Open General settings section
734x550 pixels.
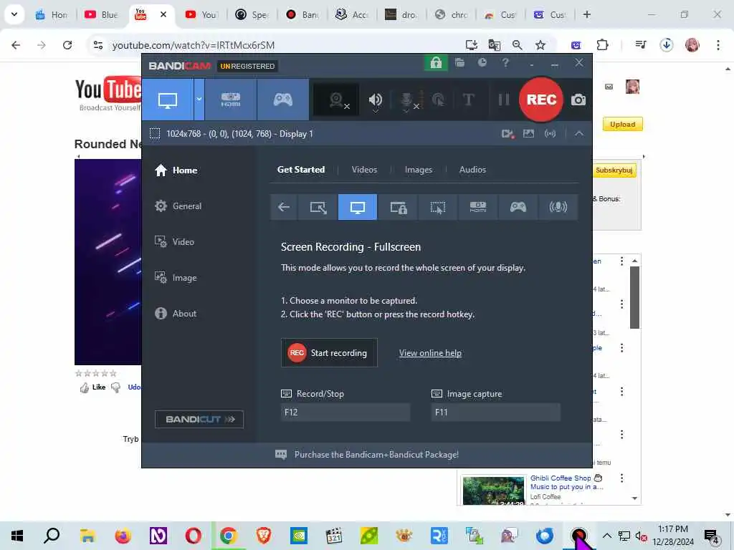pos(178,206)
